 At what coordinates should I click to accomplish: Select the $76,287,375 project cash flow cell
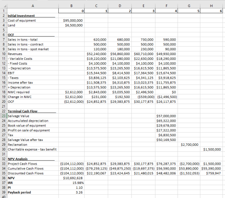point(166,164)
